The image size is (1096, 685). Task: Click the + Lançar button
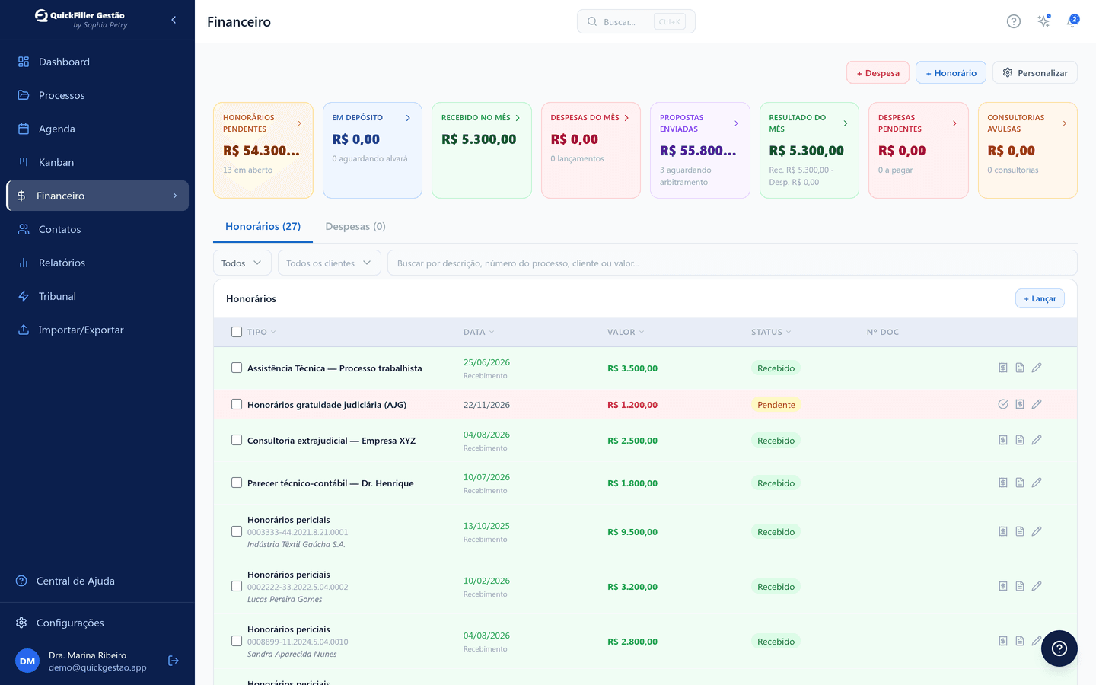pyautogui.click(x=1040, y=298)
